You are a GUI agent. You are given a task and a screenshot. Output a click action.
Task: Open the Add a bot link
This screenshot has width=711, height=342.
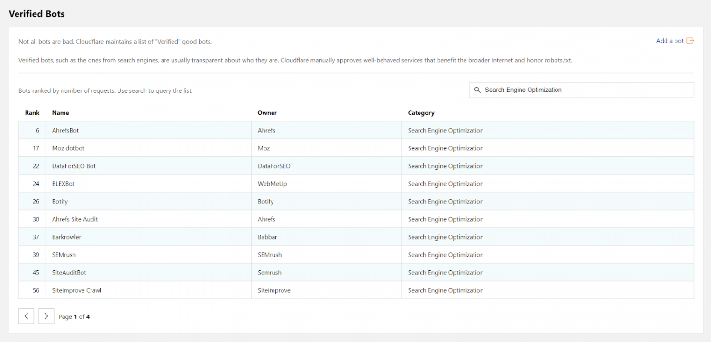[669, 41]
